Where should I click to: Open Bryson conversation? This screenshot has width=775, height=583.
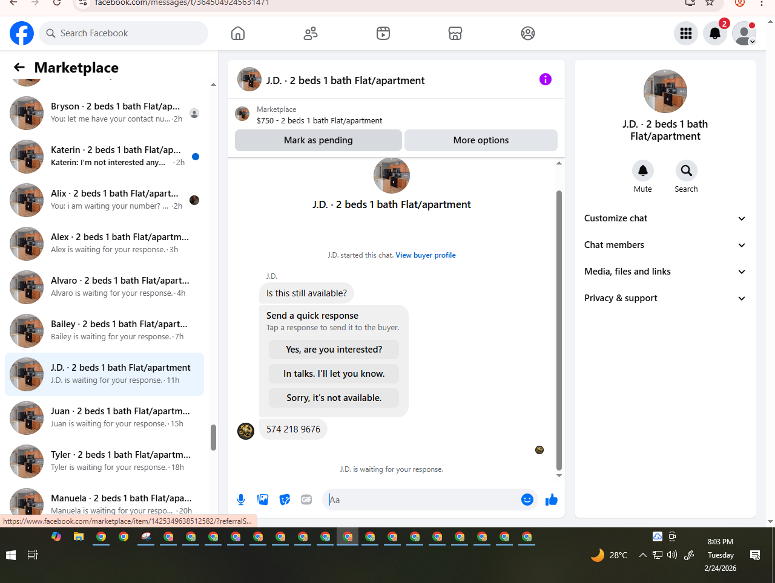[x=105, y=113]
